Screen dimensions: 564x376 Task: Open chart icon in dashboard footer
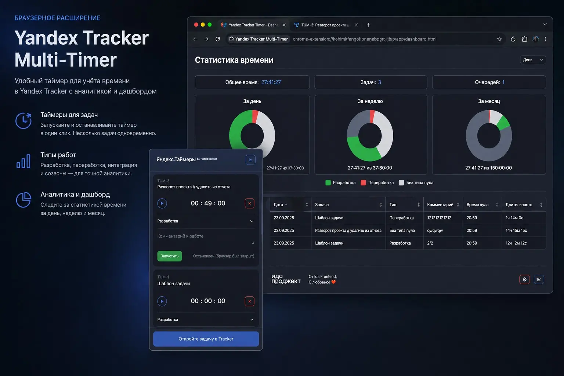point(539,279)
